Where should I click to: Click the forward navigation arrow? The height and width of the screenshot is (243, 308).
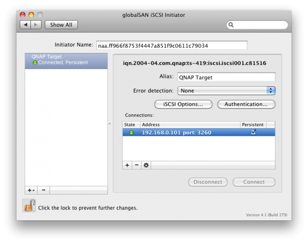[x=36, y=25]
